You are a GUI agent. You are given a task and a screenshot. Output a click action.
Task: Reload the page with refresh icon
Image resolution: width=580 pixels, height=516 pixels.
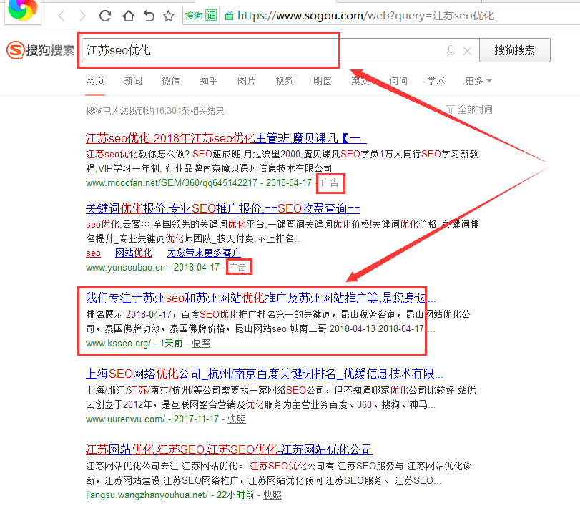pyautogui.click(x=105, y=16)
